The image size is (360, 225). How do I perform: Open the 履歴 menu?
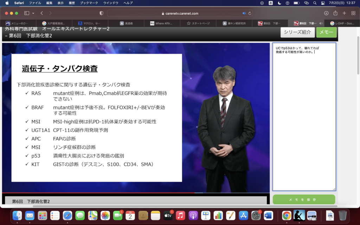(x=71, y=3)
